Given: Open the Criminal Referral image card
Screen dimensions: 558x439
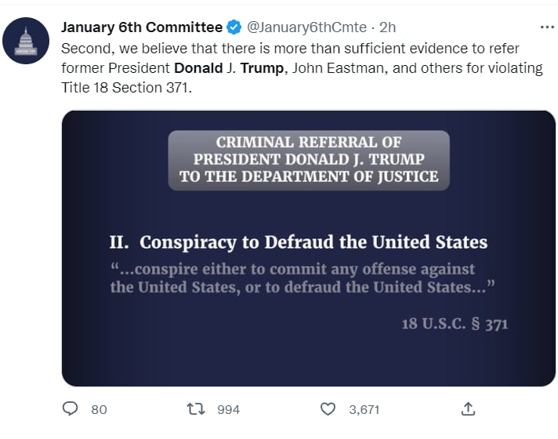Looking at the screenshot, I should click(x=309, y=249).
